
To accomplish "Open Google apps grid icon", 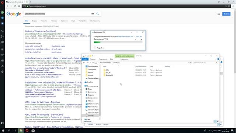I will pos(219,14).
